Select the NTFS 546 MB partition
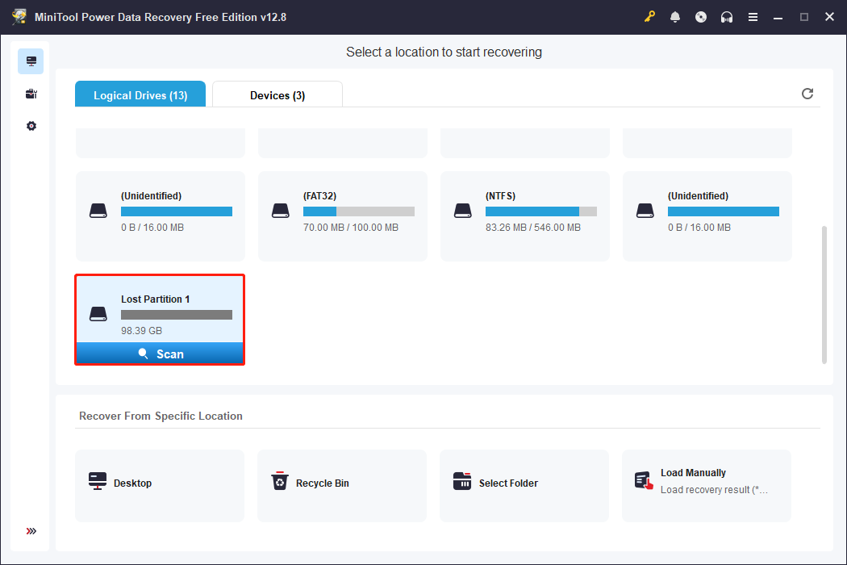 click(x=524, y=216)
